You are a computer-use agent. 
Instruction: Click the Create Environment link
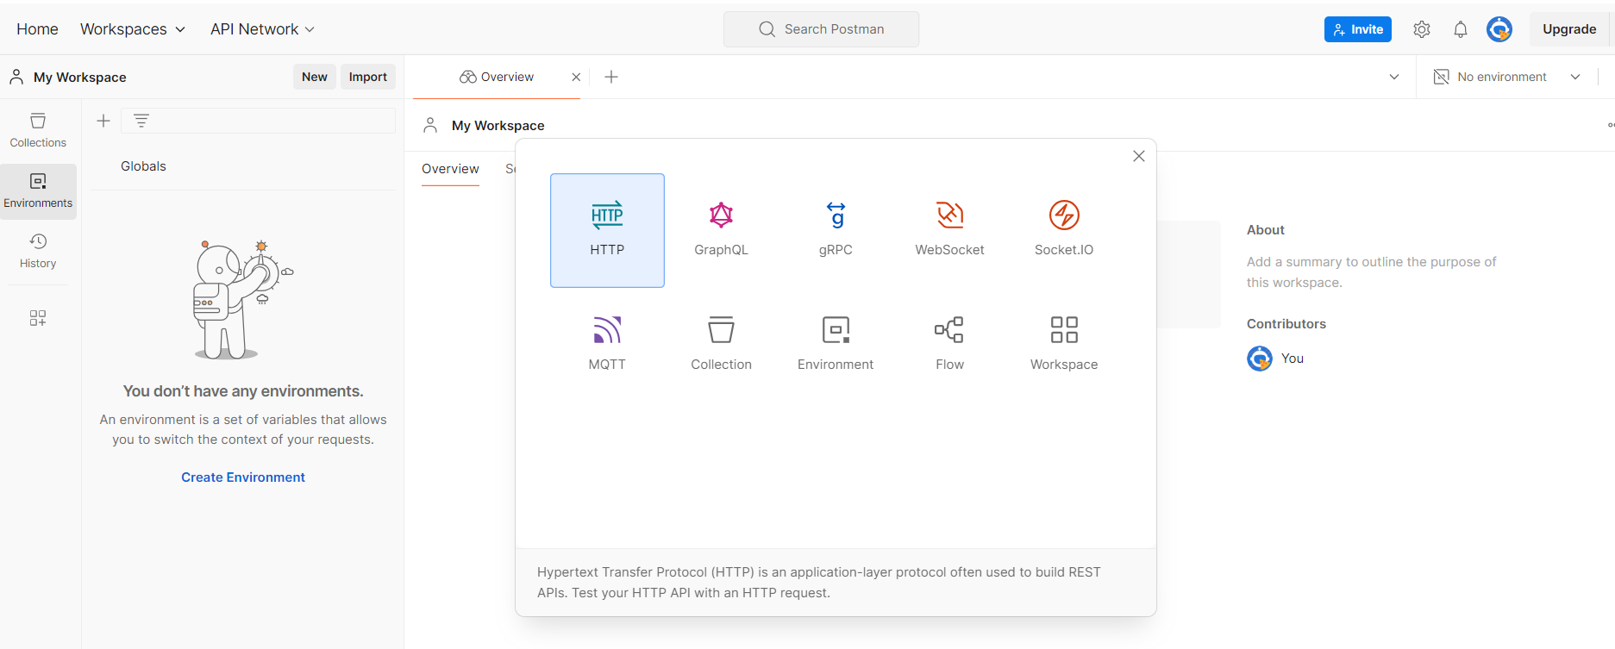coord(243,477)
